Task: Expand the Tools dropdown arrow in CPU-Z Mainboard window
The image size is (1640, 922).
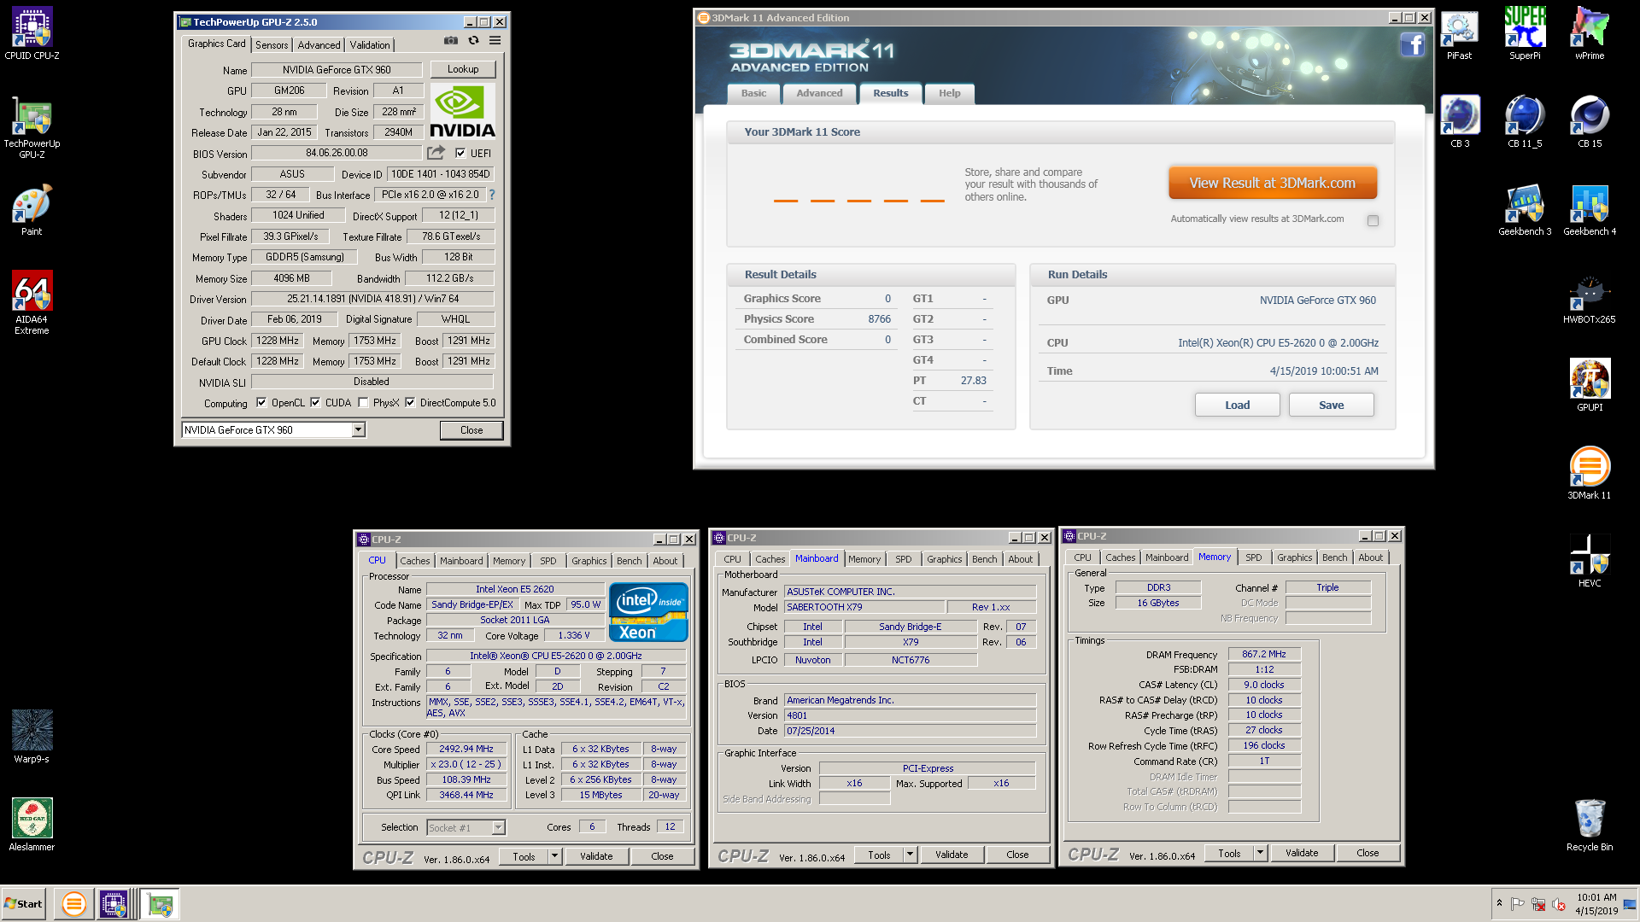Action: (910, 855)
